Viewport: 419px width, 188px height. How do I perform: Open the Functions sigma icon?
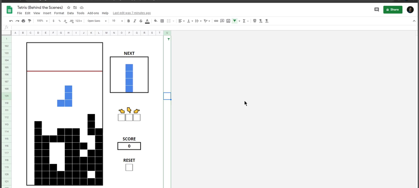[x=244, y=21]
